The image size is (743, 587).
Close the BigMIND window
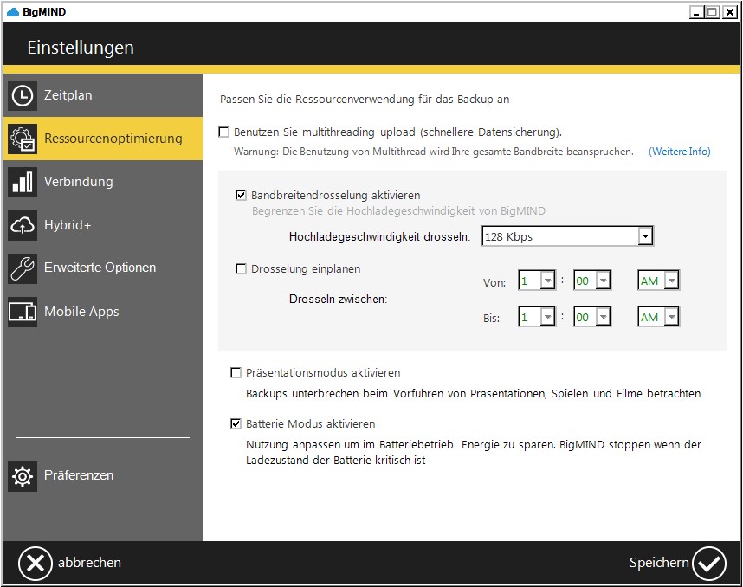[729, 12]
